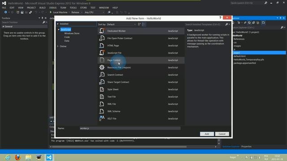
Task: Open the Toolbox window options arrow
Action: (39, 18)
